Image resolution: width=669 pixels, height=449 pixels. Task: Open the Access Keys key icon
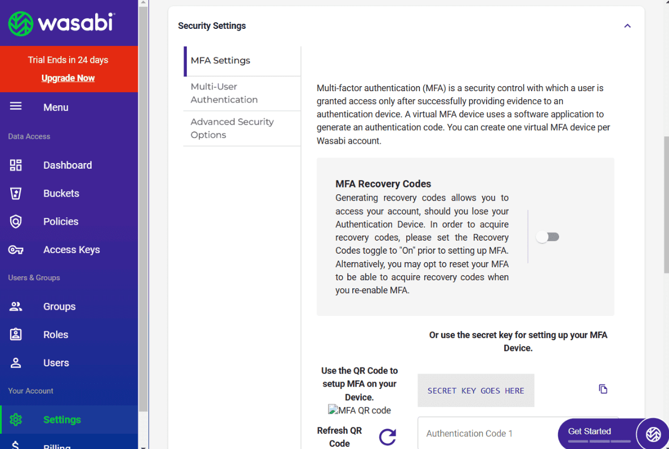(16, 250)
